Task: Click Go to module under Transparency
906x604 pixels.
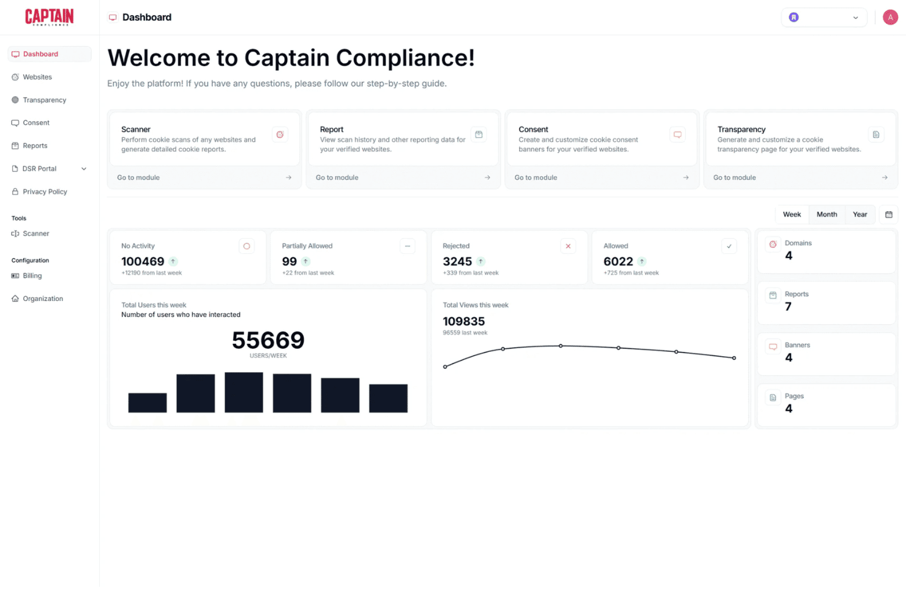Action: pos(735,177)
